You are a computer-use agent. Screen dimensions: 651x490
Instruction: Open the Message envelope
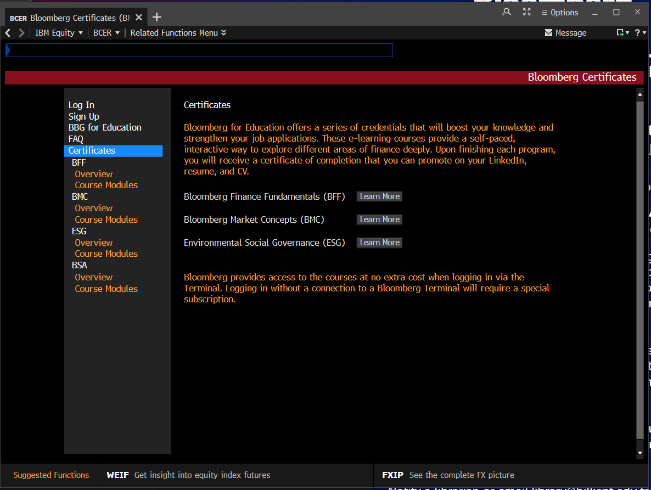[x=565, y=33]
